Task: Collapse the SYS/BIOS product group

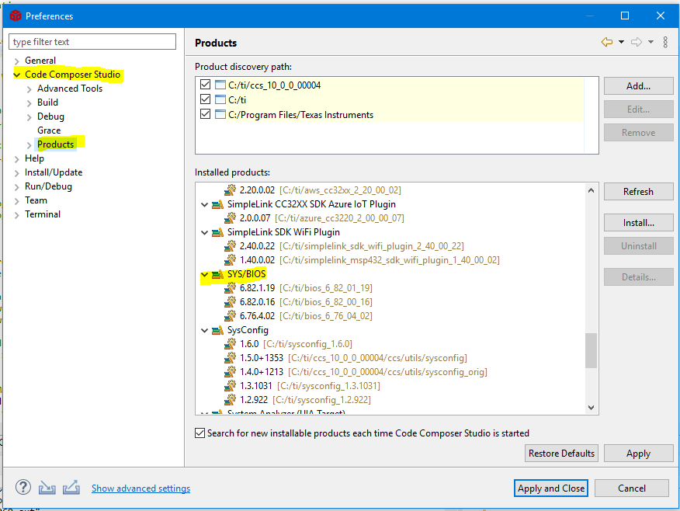Action: [204, 274]
